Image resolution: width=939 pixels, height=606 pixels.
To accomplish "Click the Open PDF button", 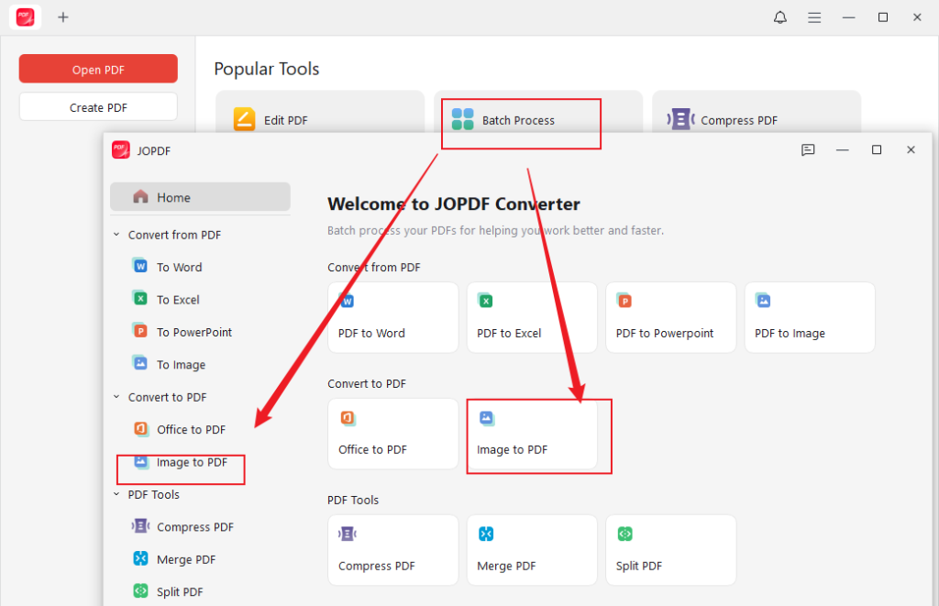I will coord(97,68).
